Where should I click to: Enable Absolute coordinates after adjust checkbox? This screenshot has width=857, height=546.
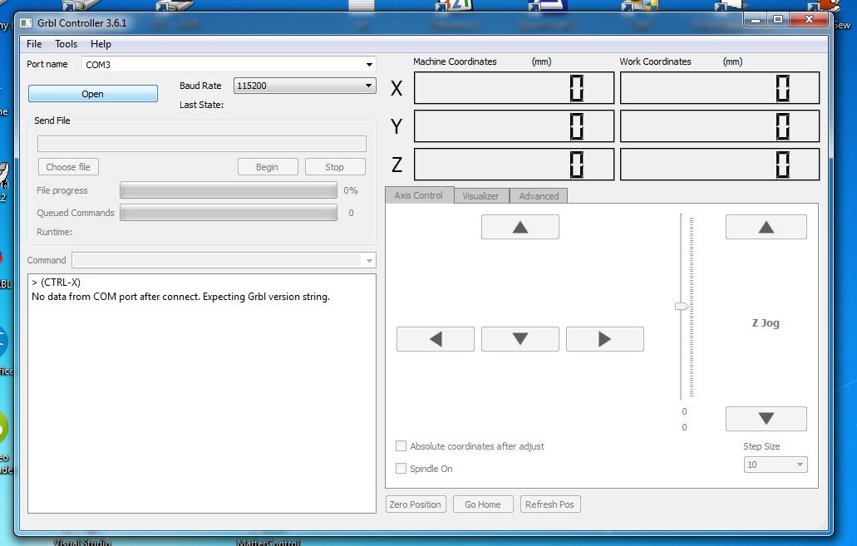[401, 446]
